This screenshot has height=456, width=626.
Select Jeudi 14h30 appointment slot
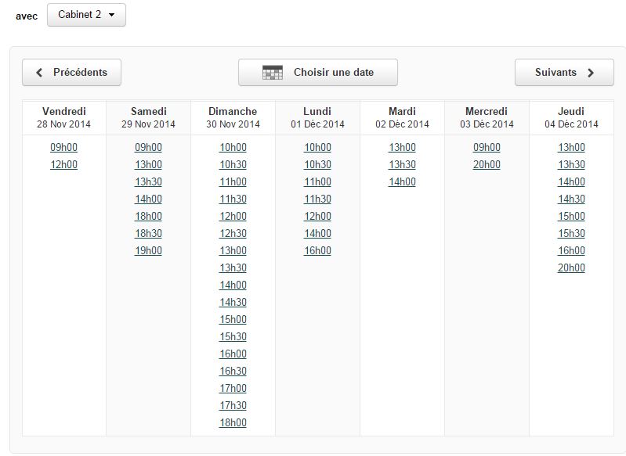571,199
